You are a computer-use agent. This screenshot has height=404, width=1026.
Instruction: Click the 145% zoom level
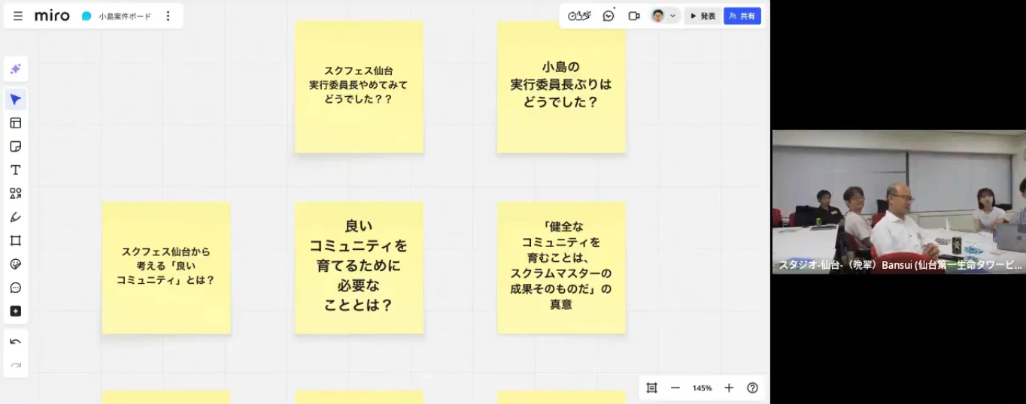(x=702, y=388)
